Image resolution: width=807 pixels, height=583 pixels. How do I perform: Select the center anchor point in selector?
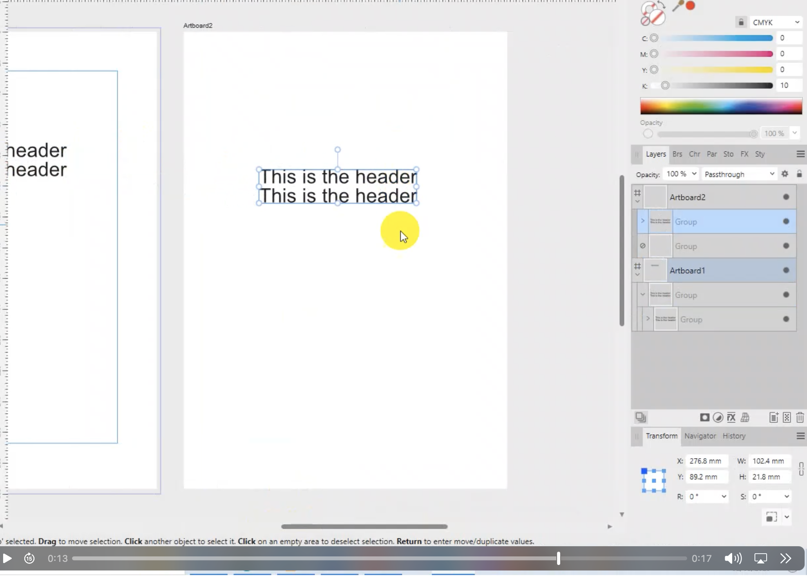click(654, 480)
